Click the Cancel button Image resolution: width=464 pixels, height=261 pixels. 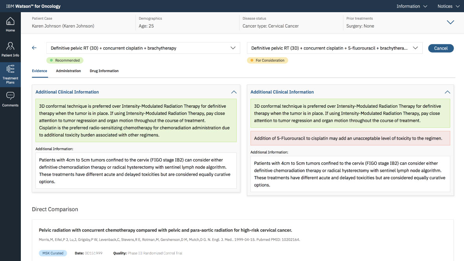tap(440, 48)
